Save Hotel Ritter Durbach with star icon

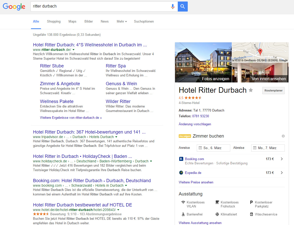(251, 90)
